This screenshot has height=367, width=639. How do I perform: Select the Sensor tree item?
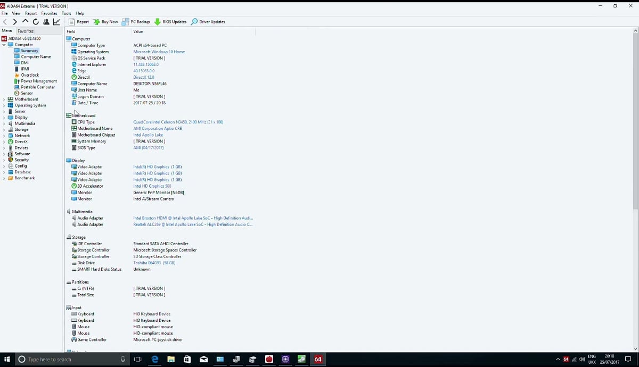coord(27,93)
